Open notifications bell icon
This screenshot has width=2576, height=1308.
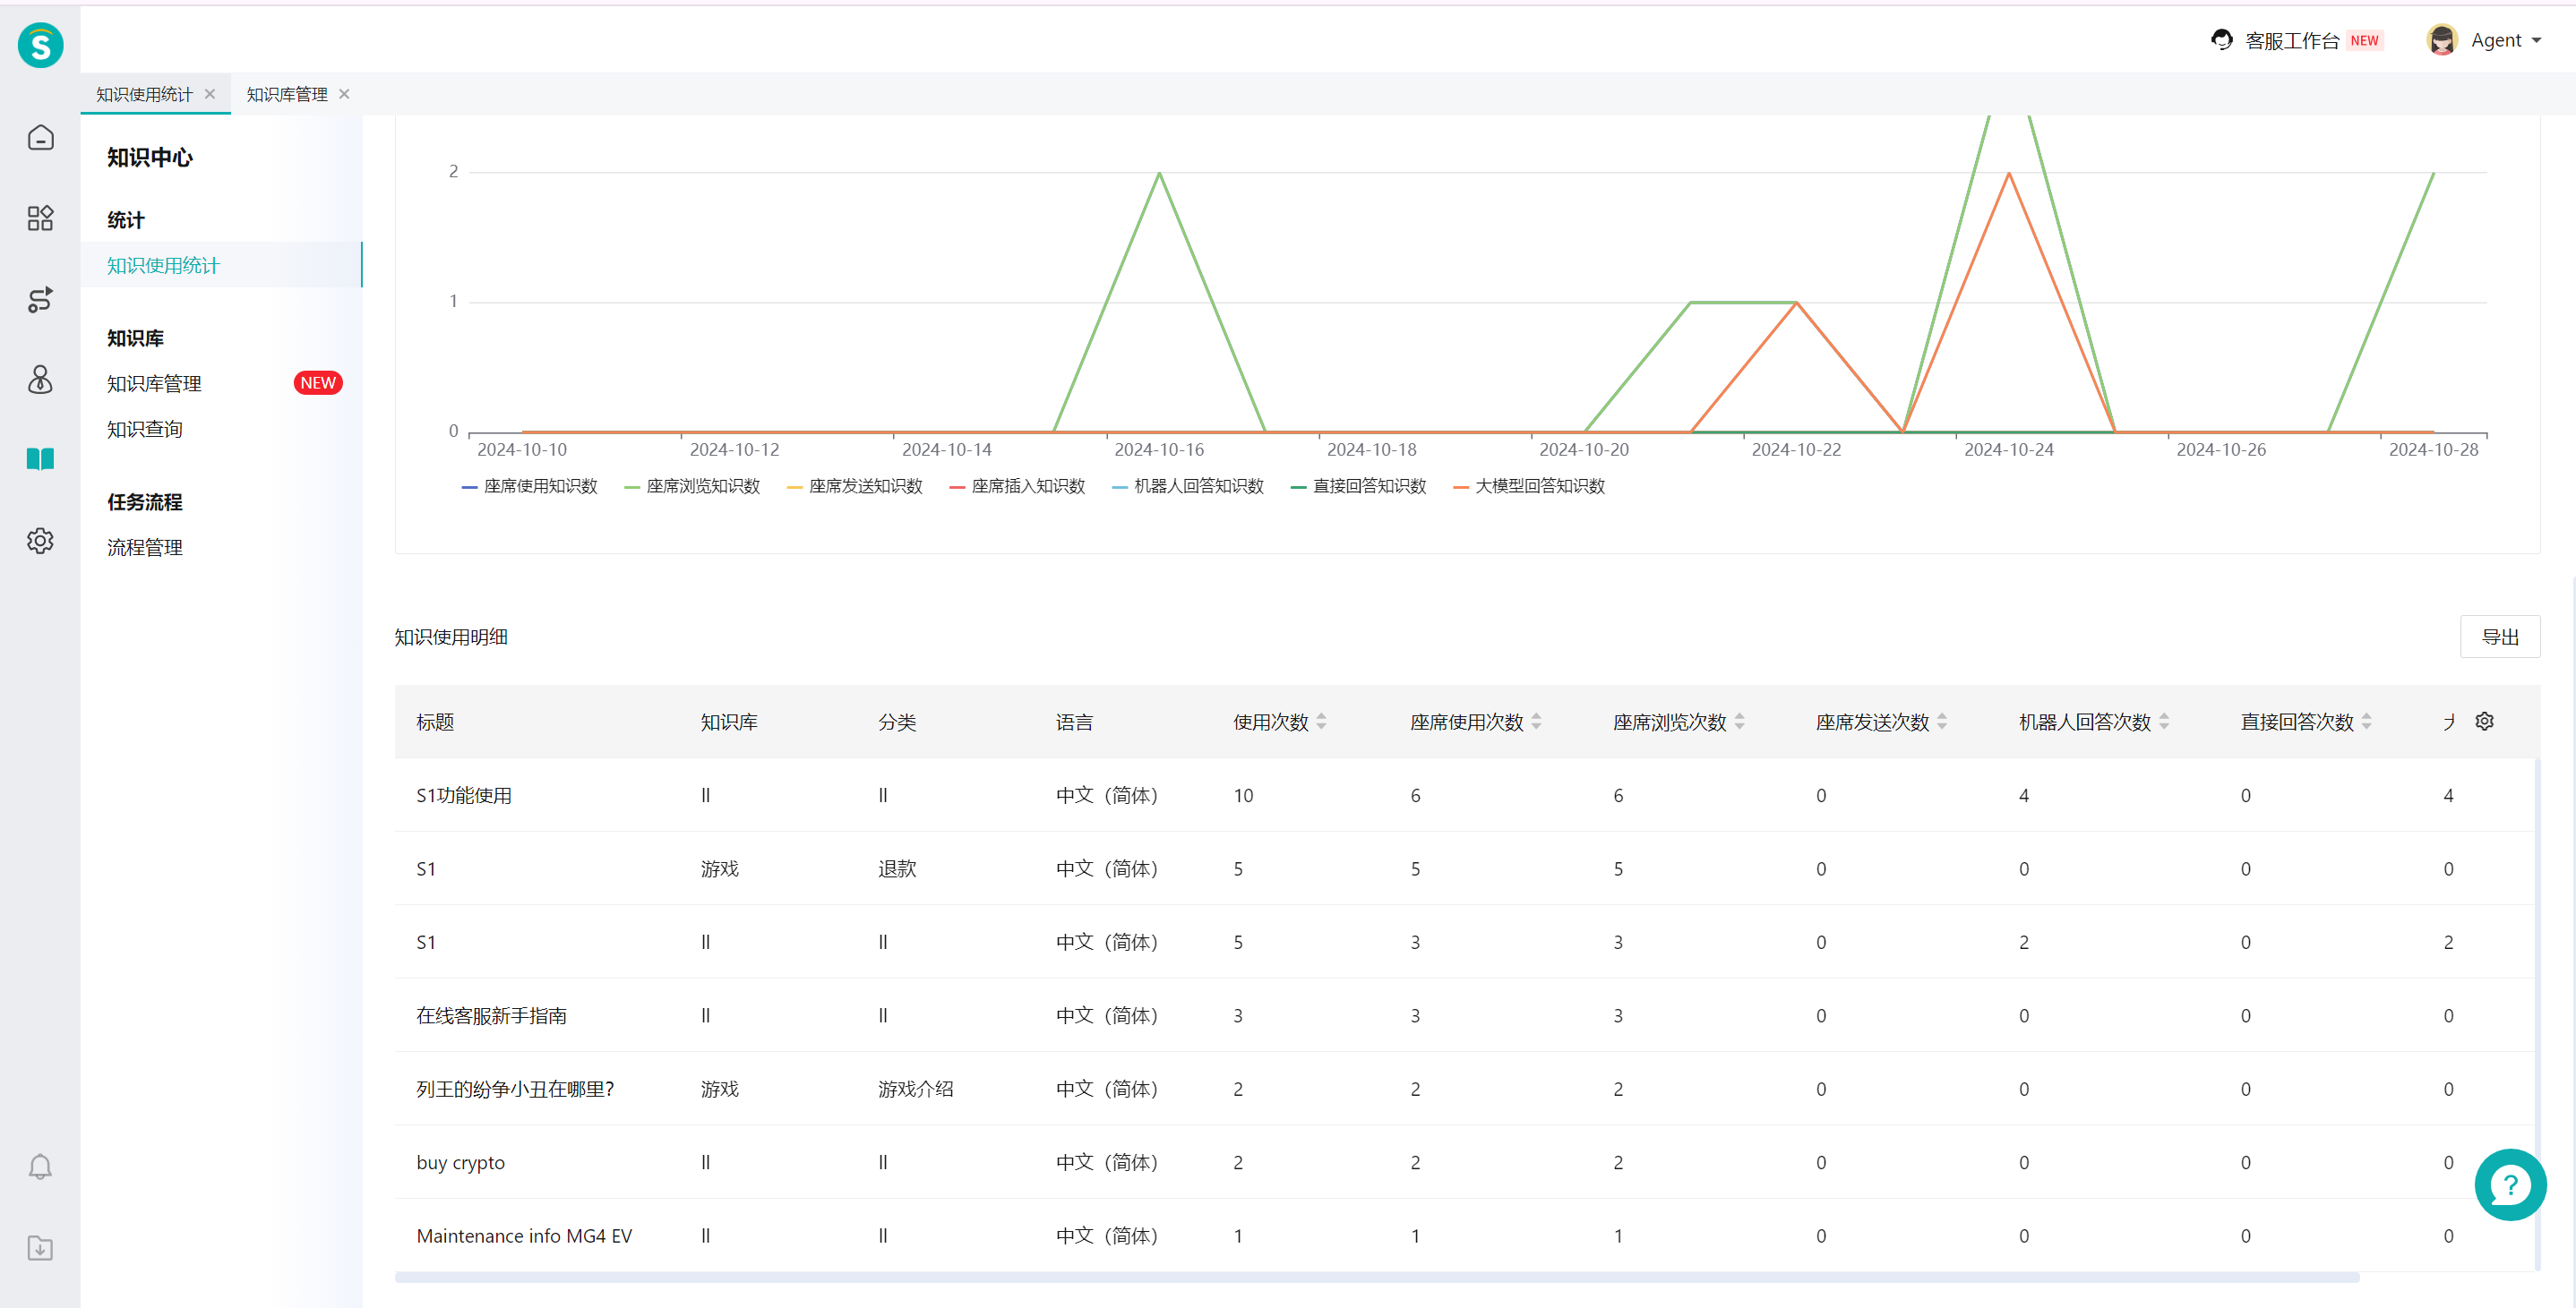(x=40, y=1167)
